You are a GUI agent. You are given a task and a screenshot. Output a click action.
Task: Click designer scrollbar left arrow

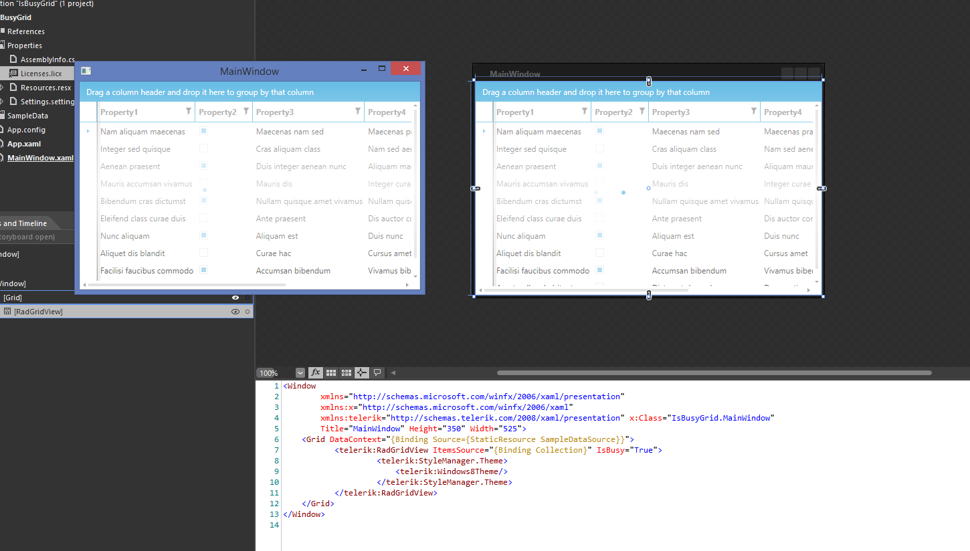point(393,372)
